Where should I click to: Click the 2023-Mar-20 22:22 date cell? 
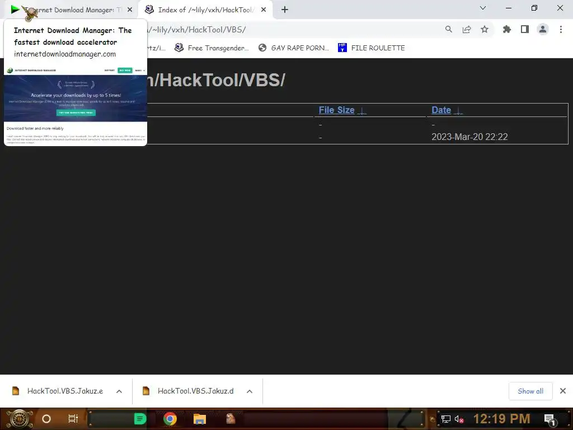[x=469, y=137]
